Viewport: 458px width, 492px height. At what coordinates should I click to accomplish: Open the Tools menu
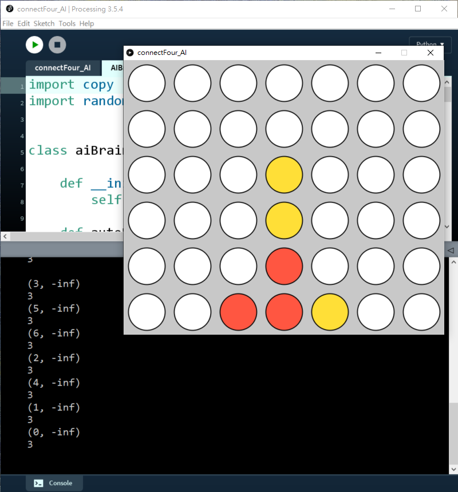[67, 23]
